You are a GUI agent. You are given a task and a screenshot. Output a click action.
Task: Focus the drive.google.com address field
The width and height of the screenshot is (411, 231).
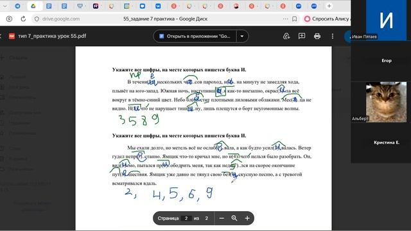(61, 19)
